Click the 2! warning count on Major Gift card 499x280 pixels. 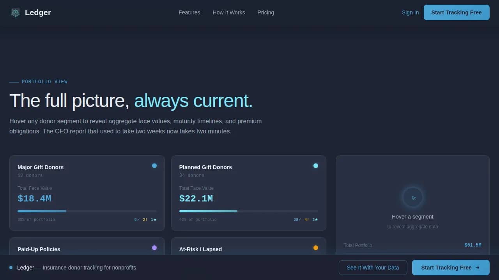coord(145,220)
